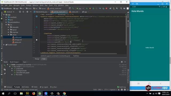This screenshot has width=171, height=96.
Task: Tap the Back button on the phone mirror
Action: (161, 83)
